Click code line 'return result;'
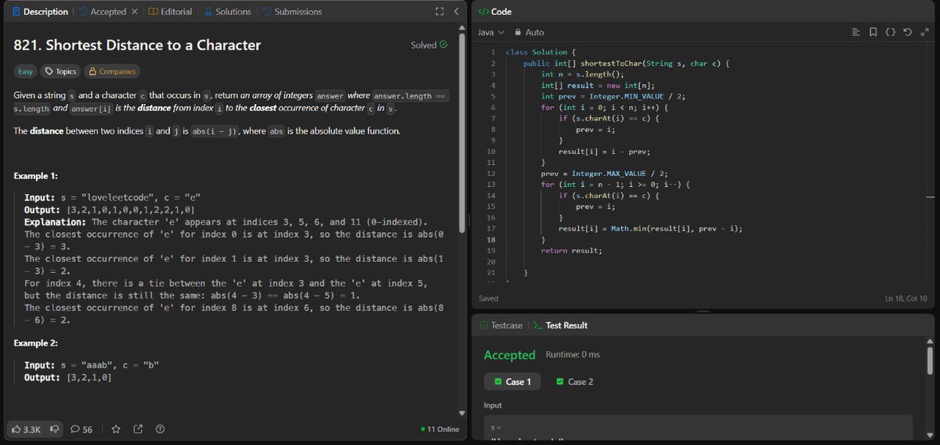This screenshot has width=940, height=445. [571, 250]
